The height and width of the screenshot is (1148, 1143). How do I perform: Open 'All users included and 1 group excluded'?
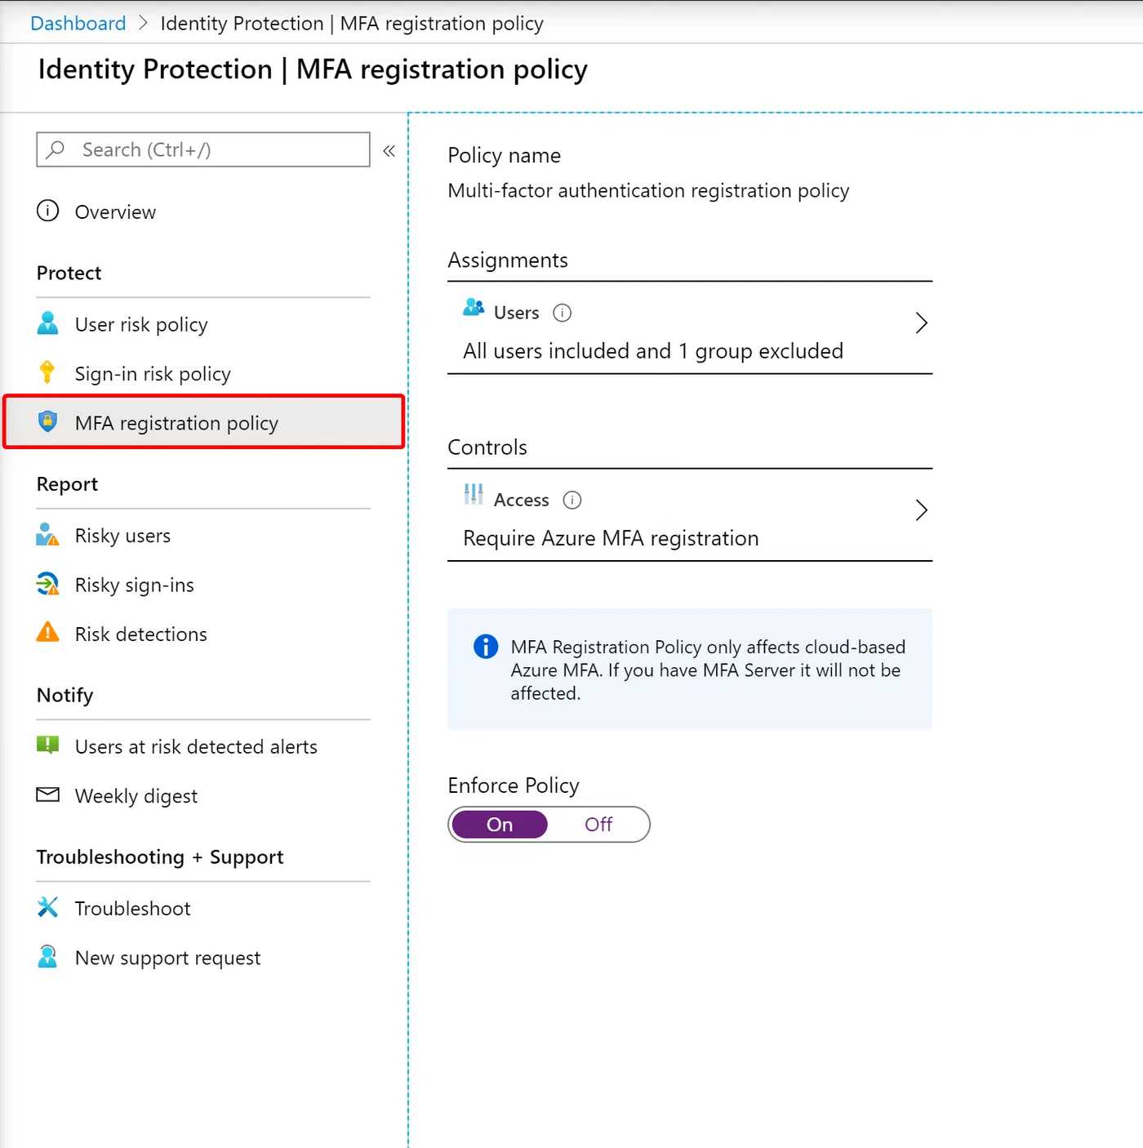pos(653,351)
